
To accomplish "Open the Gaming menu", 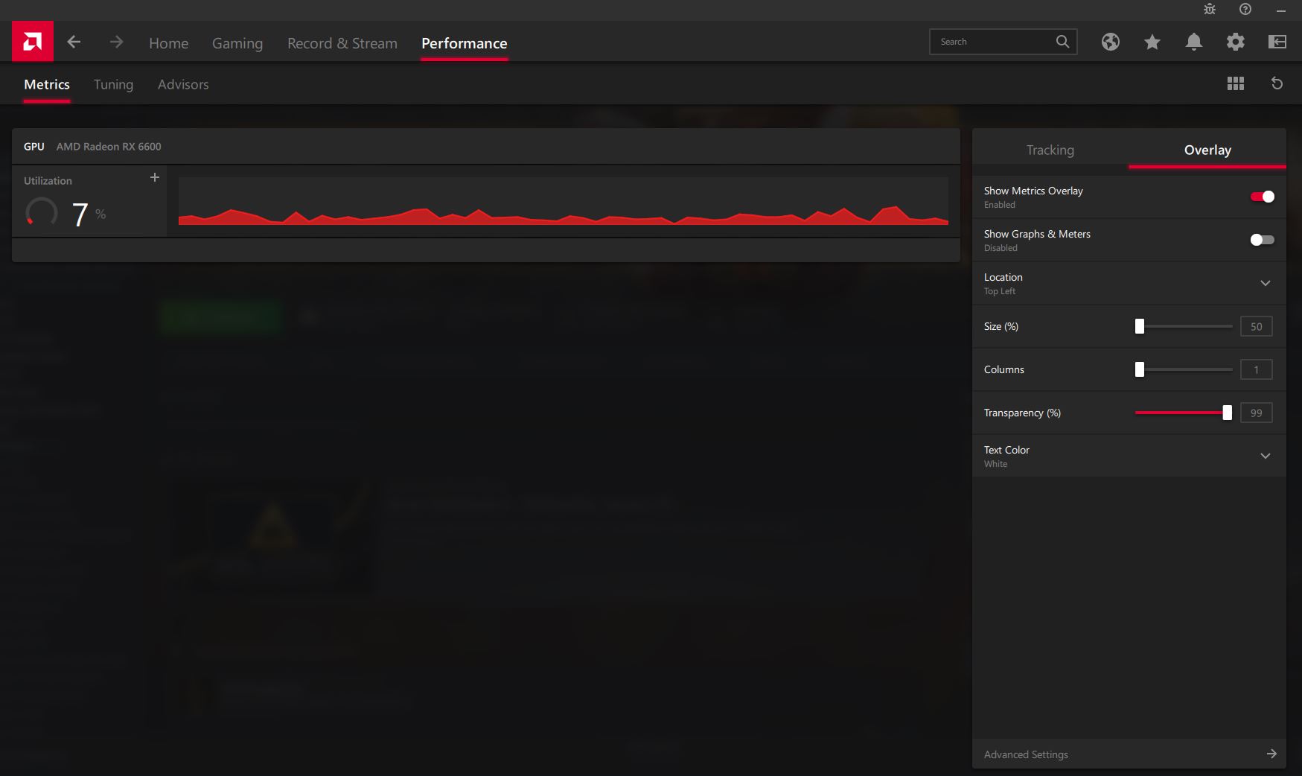I will pyautogui.click(x=237, y=43).
